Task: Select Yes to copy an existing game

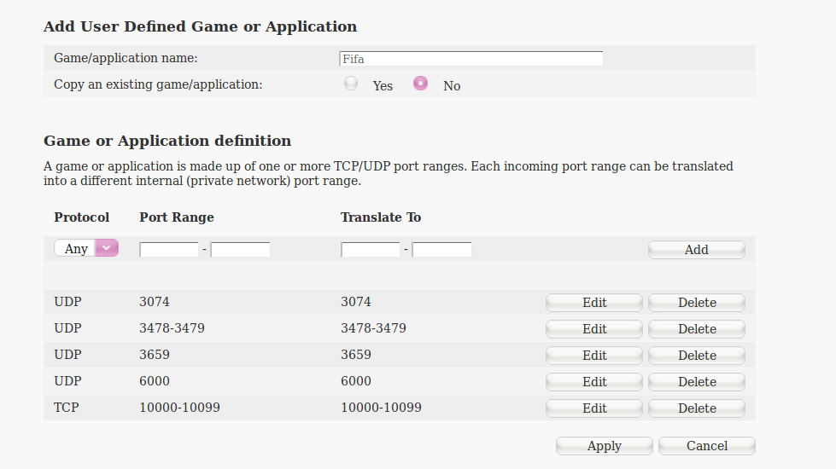Action: (351, 84)
